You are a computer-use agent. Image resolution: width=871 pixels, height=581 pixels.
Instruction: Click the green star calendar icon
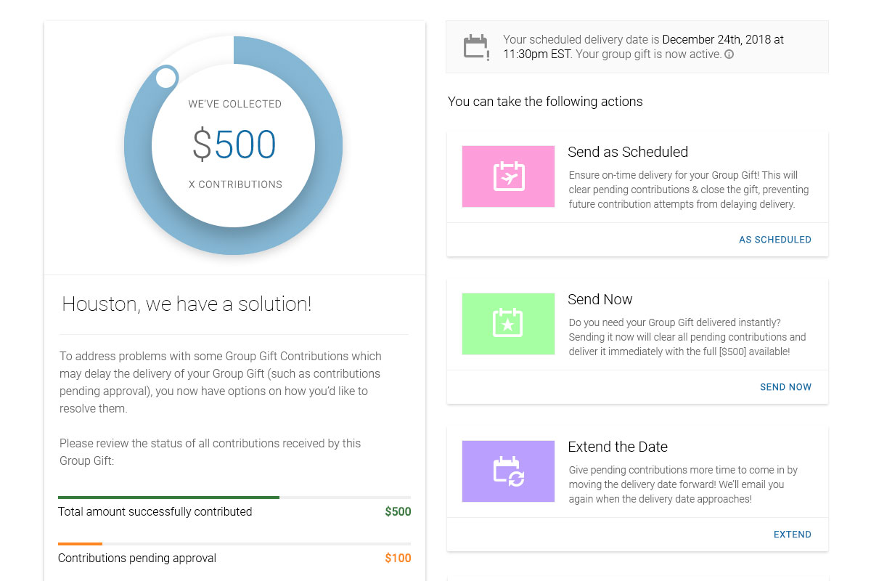pyautogui.click(x=508, y=324)
